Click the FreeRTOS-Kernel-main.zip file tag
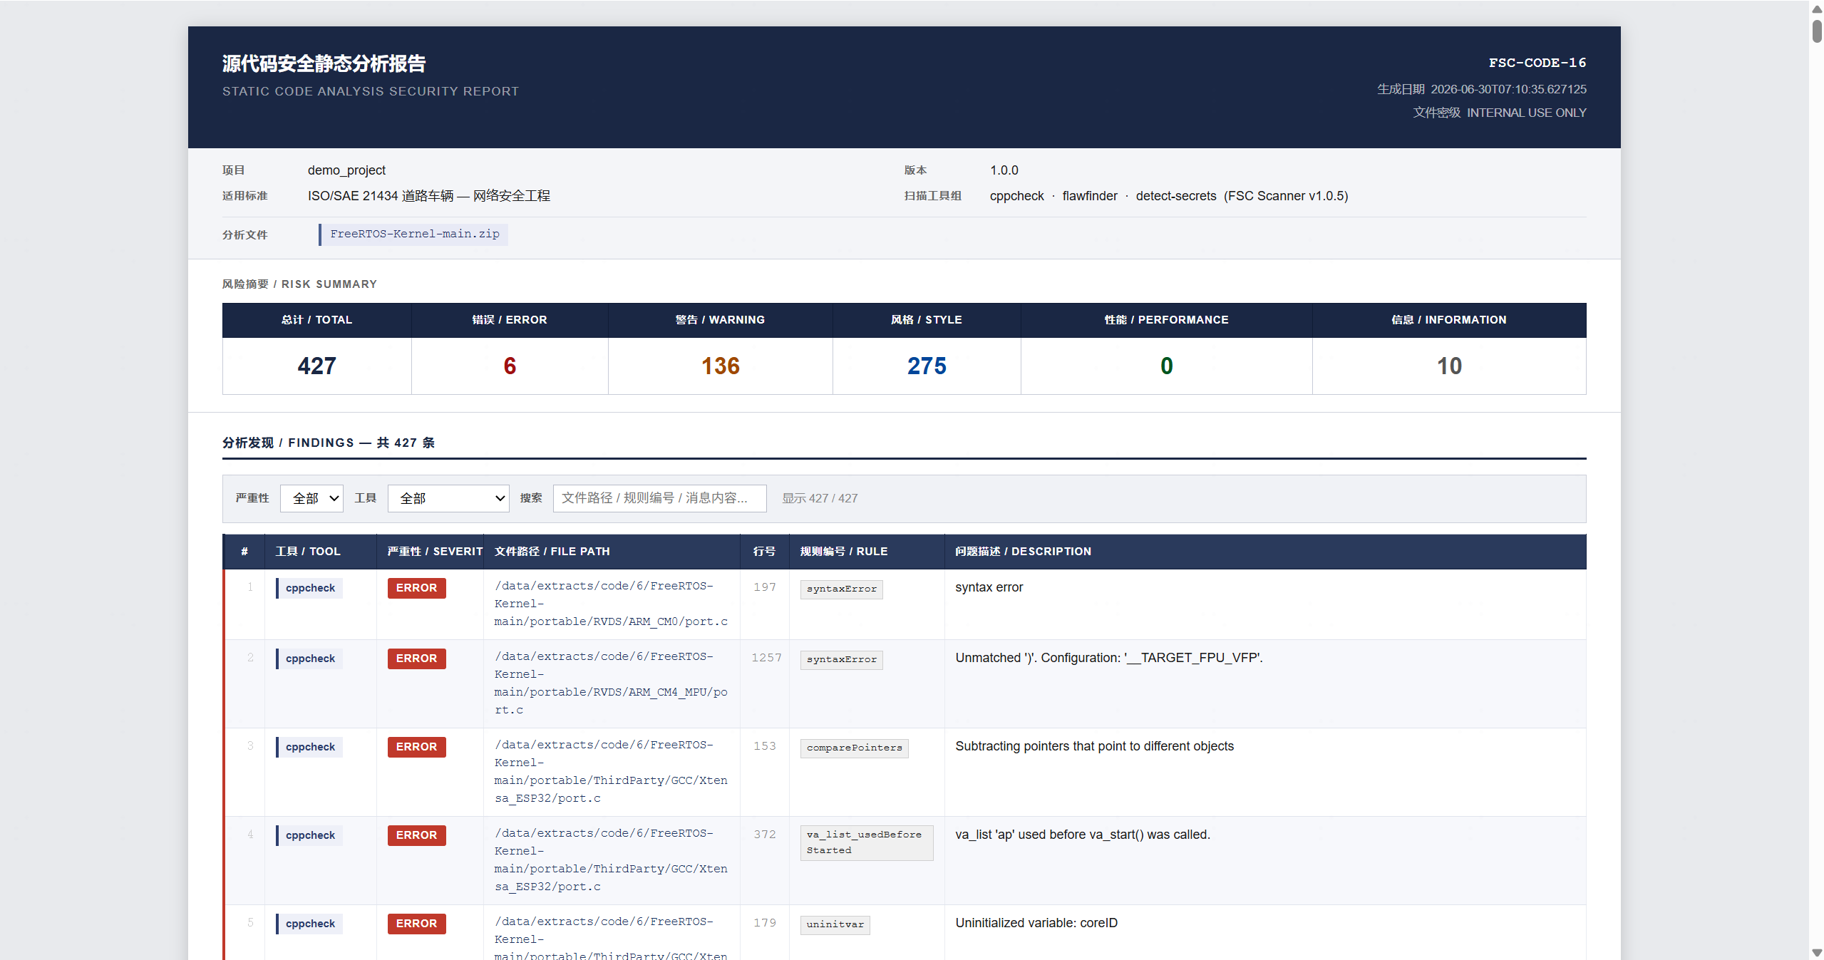The width and height of the screenshot is (1824, 960). (414, 234)
